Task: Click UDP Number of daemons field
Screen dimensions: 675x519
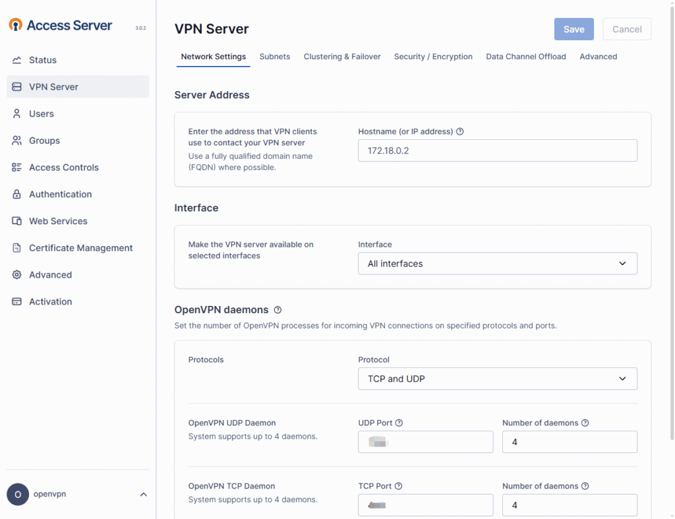Action: click(569, 442)
